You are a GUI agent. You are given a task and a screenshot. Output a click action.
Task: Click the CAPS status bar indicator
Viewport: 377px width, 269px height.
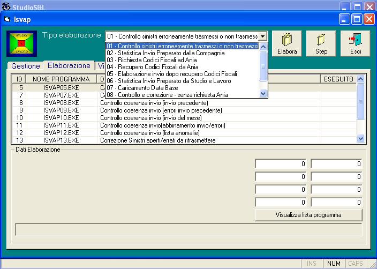pos(356,264)
